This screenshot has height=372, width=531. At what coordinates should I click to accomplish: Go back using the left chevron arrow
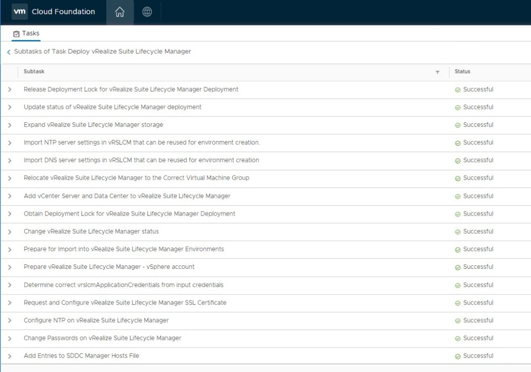[x=8, y=52]
